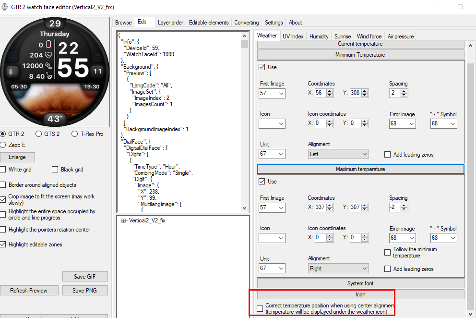
Task: Click the watch face preview image
Action: pyautogui.click(x=55, y=72)
